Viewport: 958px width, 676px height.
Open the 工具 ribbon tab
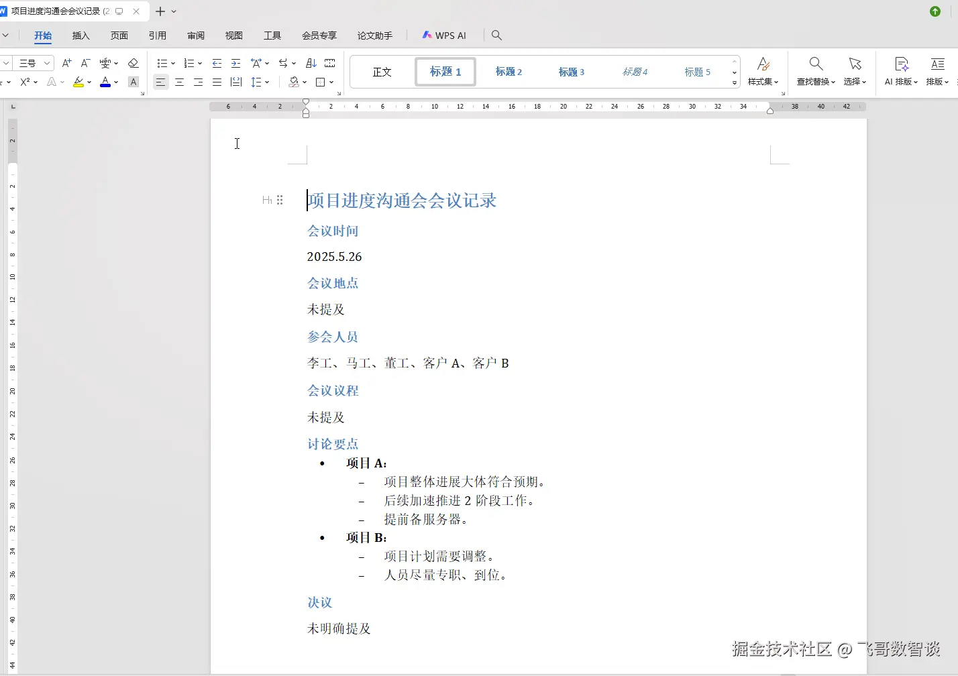(272, 36)
